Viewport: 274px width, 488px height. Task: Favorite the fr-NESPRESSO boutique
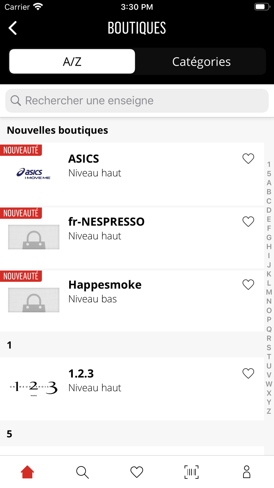pyautogui.click(x=248, y=222)
